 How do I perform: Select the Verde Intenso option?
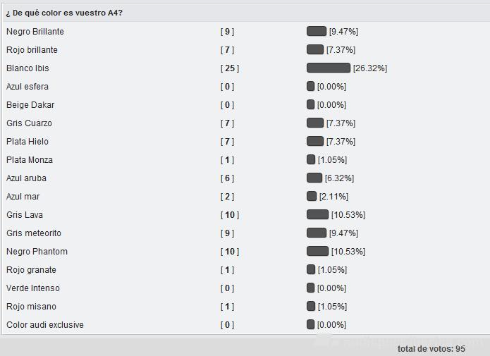tap(33, 288)
